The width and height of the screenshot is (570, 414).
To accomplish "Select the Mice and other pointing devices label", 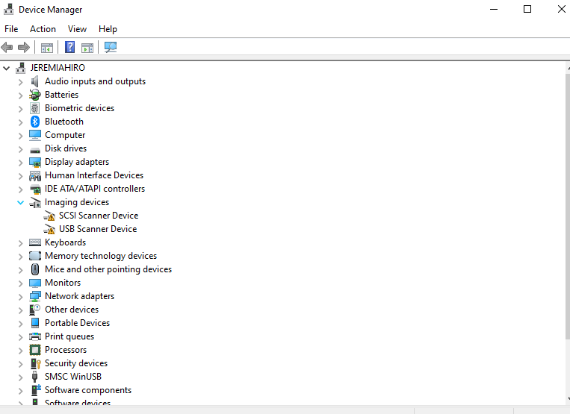I will pos(108,269).
